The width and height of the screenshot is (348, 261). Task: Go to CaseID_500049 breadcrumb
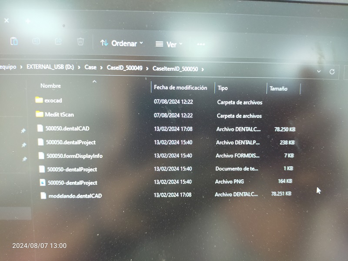click(124, 68)
